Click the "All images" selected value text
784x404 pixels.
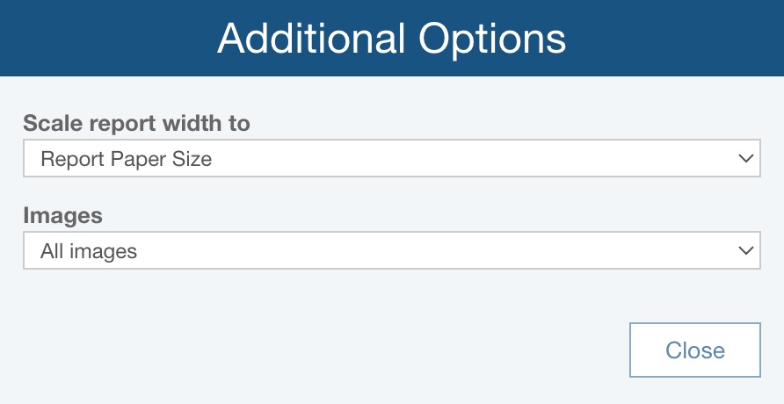[x=89, y=251]
